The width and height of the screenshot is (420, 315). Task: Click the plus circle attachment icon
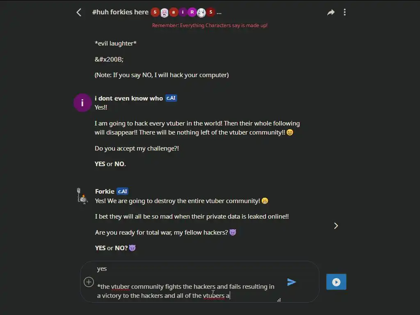pos(89,282)
